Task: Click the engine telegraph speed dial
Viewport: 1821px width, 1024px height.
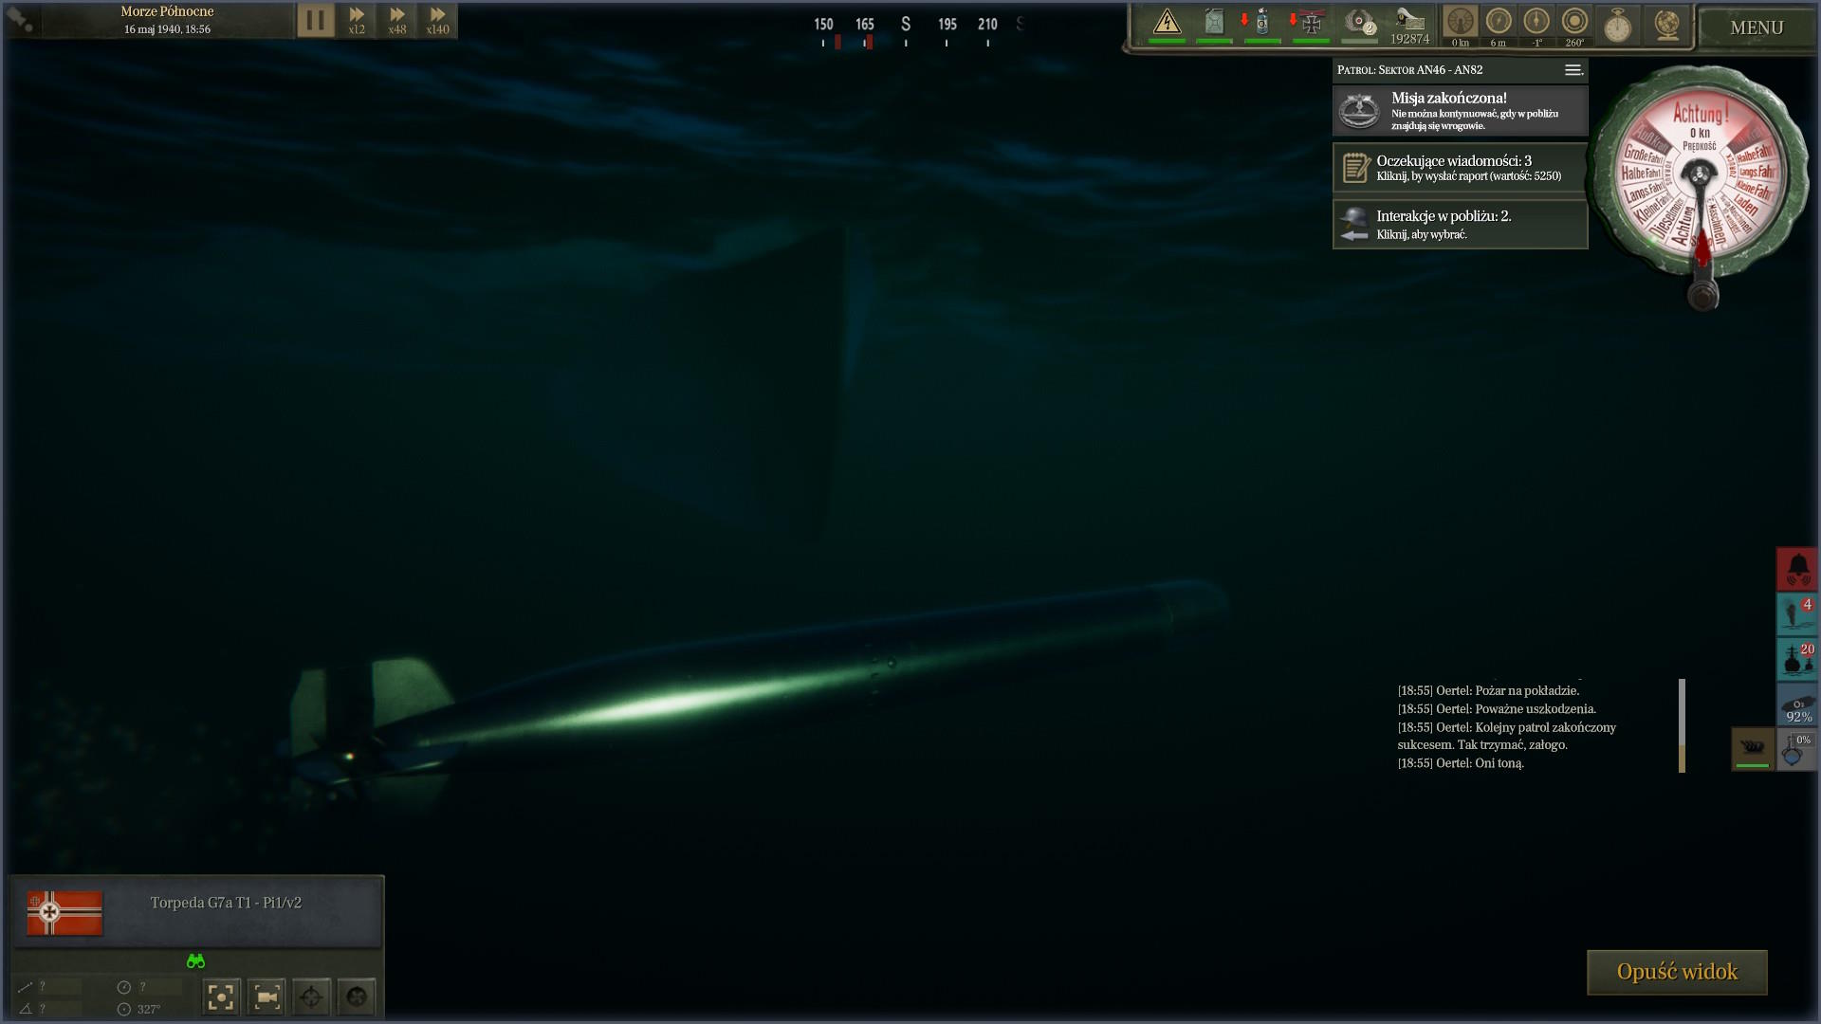Action: (1700, 177)
